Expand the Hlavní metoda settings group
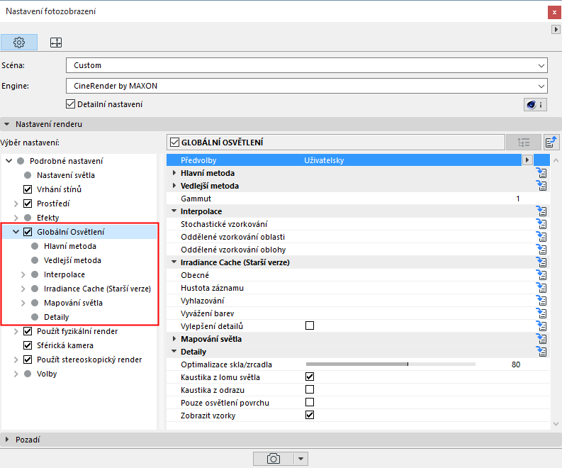 coord(174,173)
